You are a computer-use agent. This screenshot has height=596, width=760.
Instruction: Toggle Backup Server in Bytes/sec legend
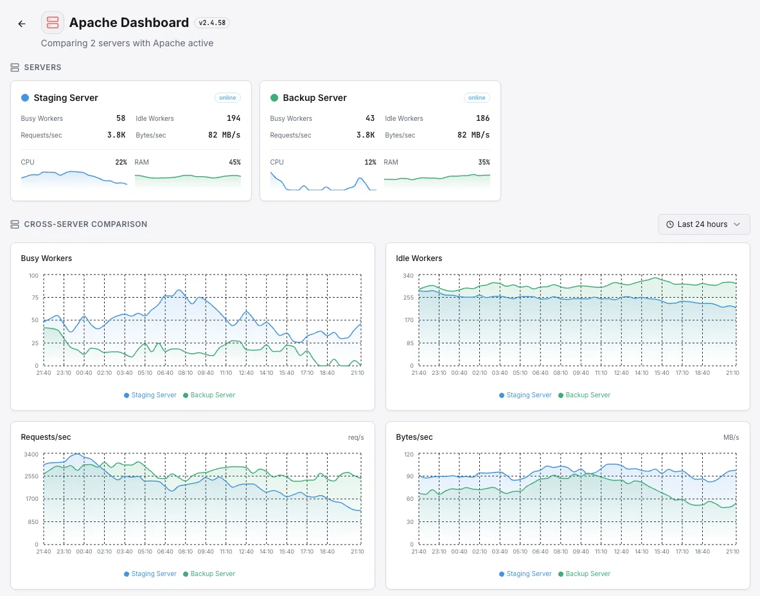pos(584,574)
